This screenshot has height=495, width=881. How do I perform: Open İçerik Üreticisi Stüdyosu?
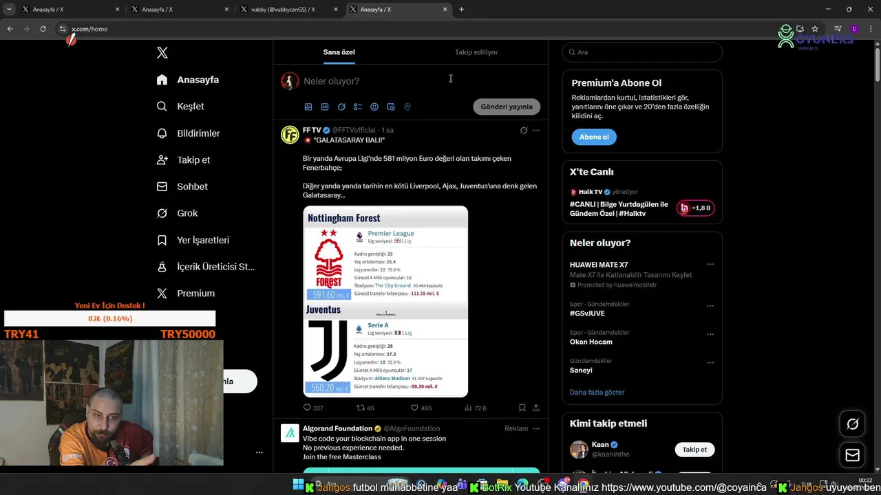(206, 267)
